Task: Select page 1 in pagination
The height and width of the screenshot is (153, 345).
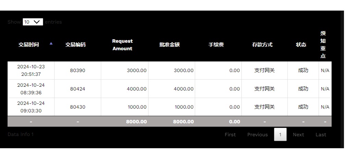Action: [280, 135]
